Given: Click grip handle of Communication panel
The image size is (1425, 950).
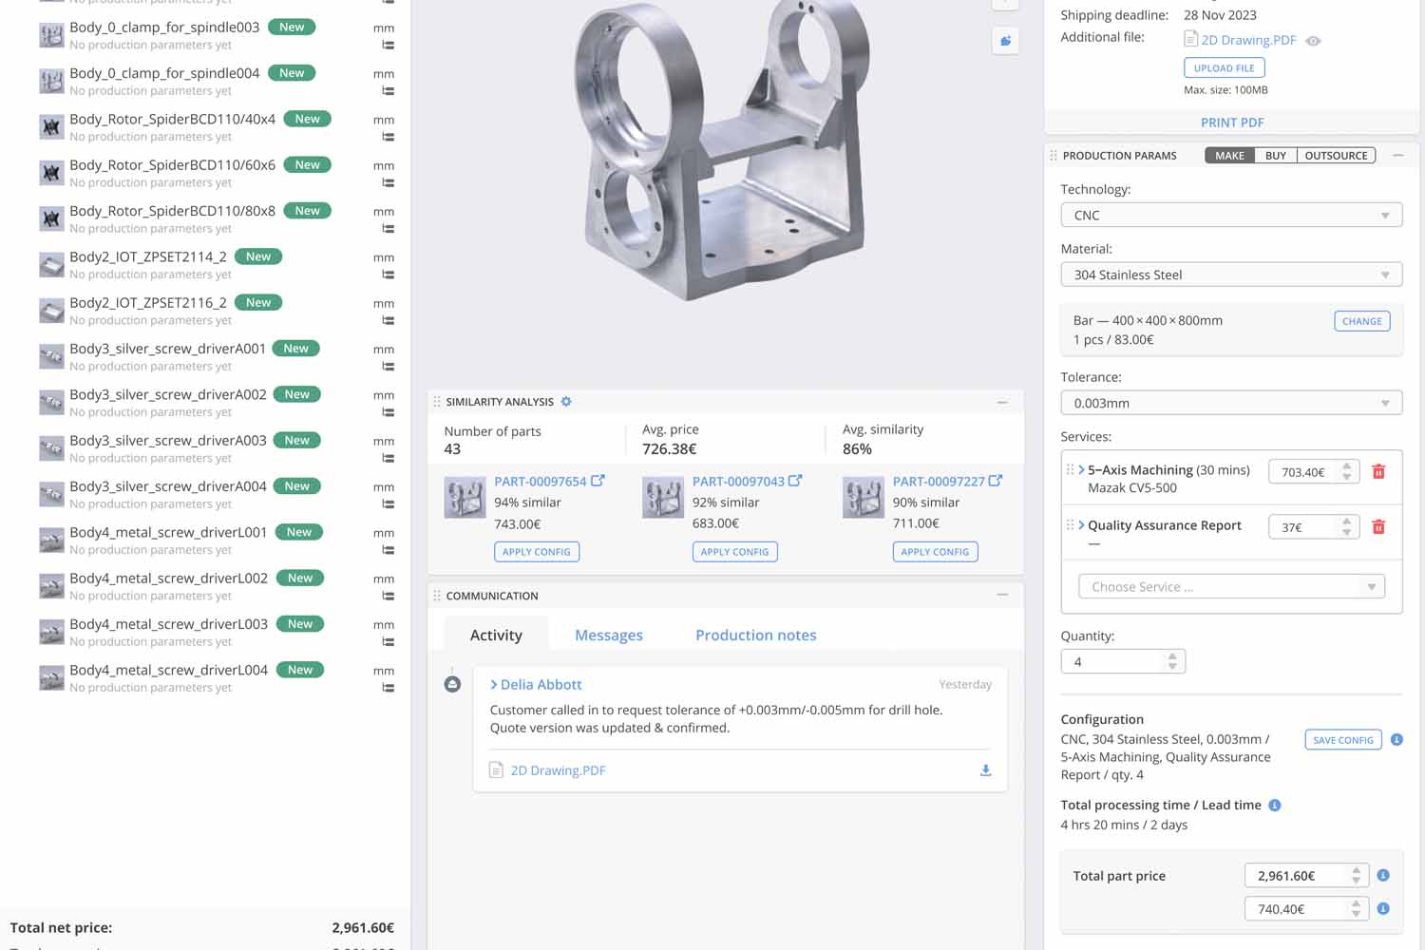Looking at the screenshot, I should point(437,596).
